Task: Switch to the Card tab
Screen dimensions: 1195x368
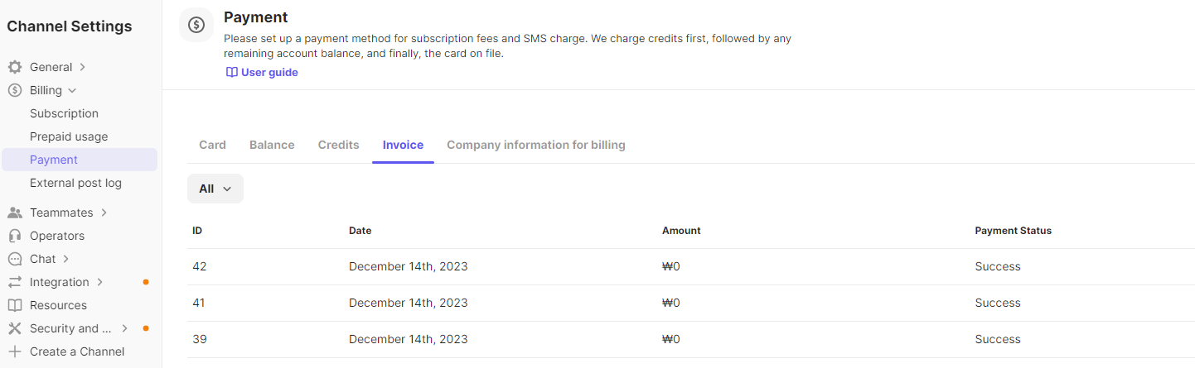Action: click(x=212, y=145)
